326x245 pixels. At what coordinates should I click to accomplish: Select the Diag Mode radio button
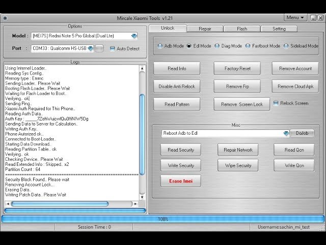click(x=217, y=46)
